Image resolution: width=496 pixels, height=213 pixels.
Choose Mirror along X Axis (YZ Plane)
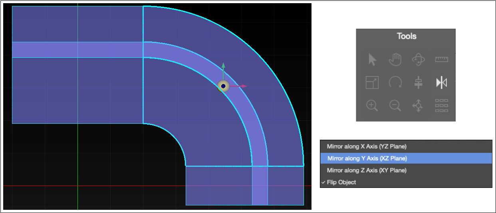pyautogui.click(x=406, y=146)
